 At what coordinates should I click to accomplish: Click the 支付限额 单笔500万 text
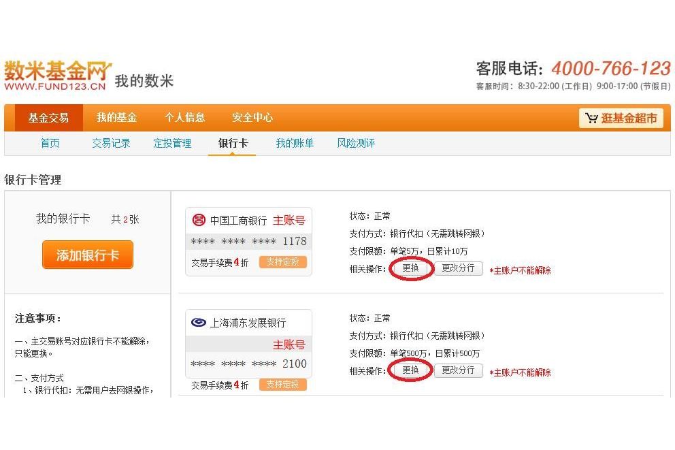tap(414, 353)
